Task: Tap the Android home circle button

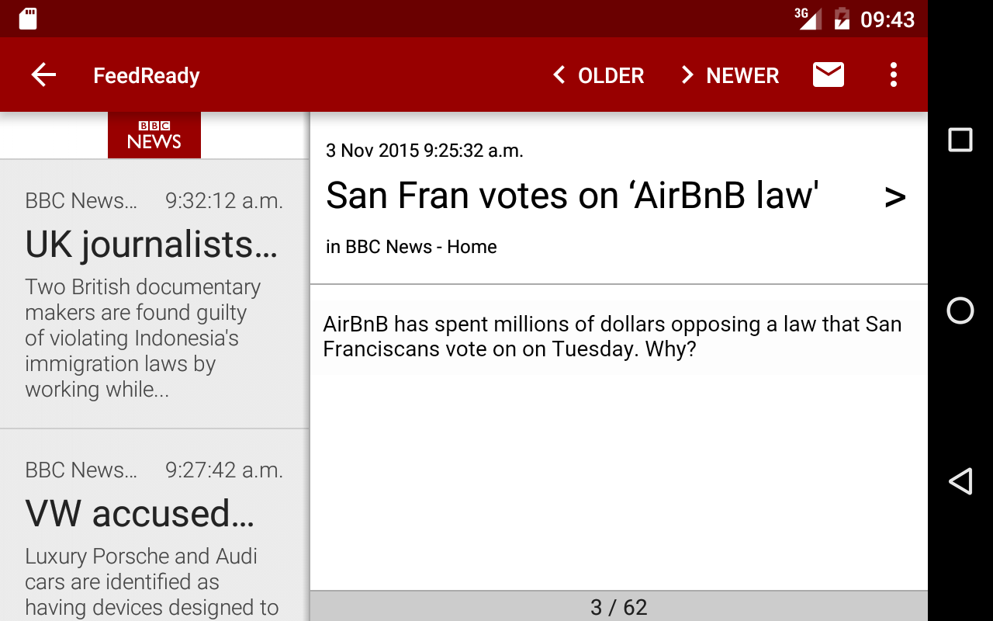Action: 960,310
